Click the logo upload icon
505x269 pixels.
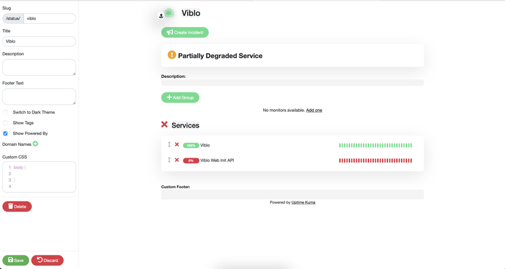(x=161, y=15)
